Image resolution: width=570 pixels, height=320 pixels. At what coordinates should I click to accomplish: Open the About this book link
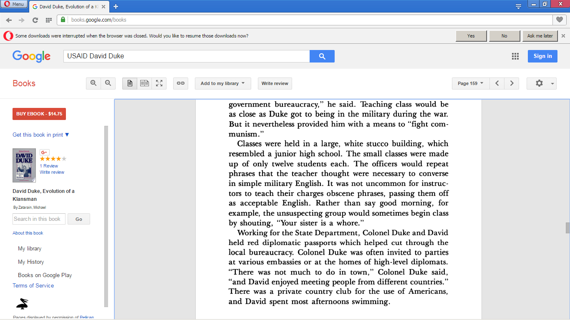point(28,233)
